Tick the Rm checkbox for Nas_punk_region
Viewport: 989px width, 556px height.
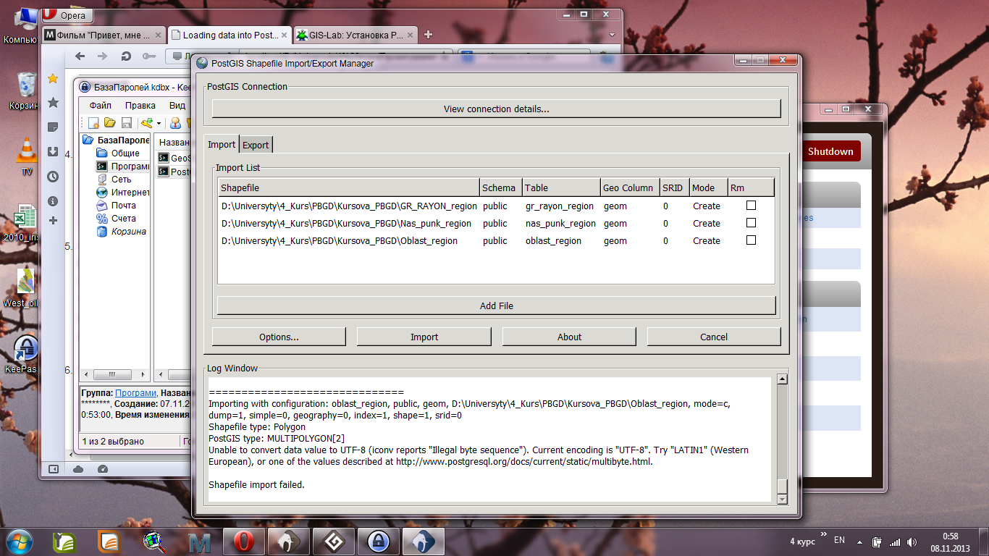pos(751,223)
